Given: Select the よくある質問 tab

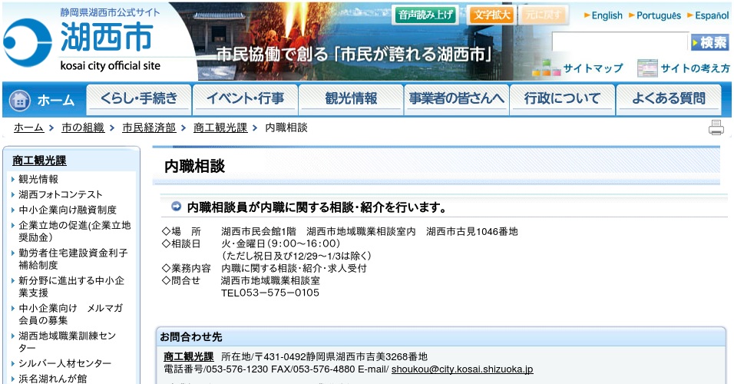Looking at the screenshot, I should (668, 99).
